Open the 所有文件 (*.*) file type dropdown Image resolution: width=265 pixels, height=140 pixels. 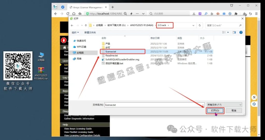[x=224, y=105]
